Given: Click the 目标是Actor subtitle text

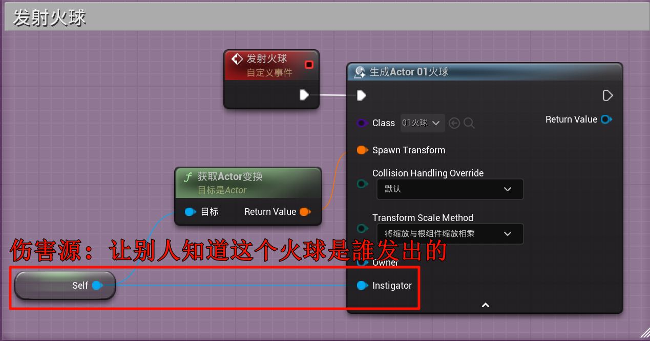Looking at the screenshot, I should (222, 190).
